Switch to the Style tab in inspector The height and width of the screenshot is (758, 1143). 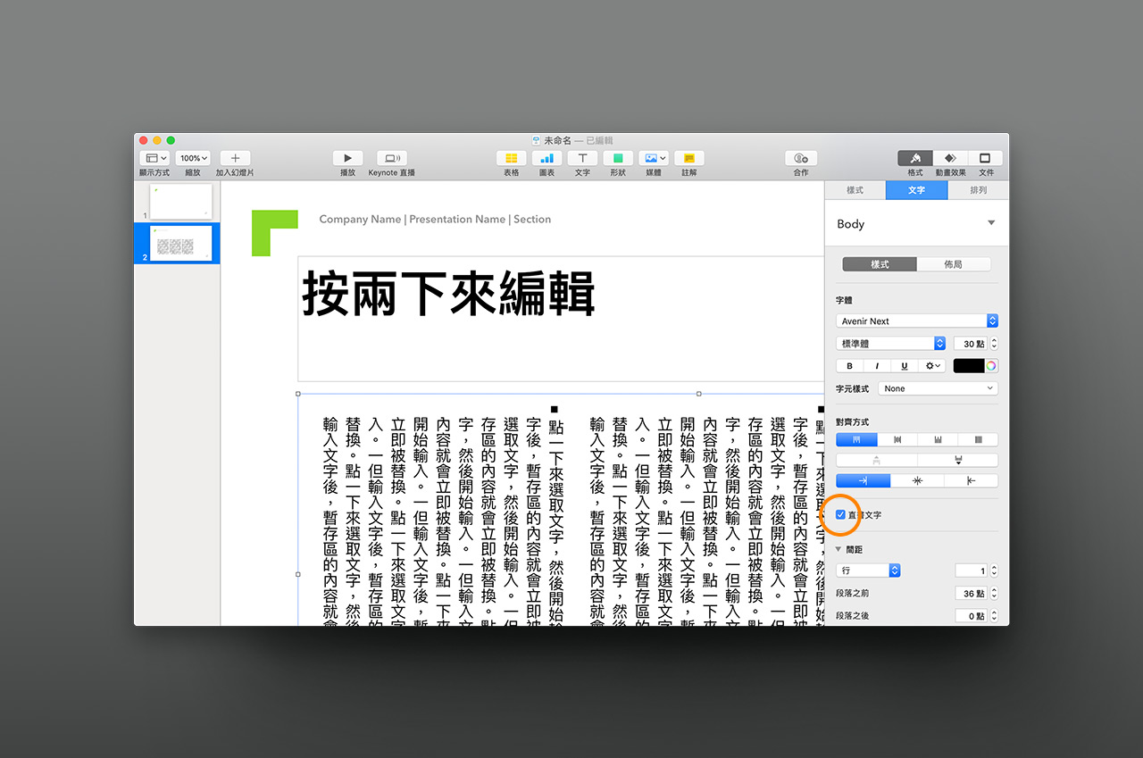(x=855, y=190)
